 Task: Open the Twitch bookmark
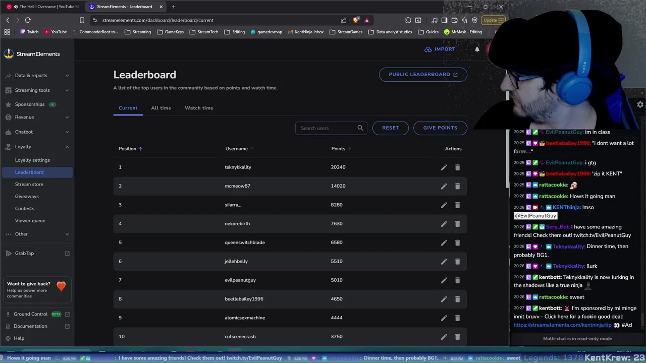coord(29,32)
